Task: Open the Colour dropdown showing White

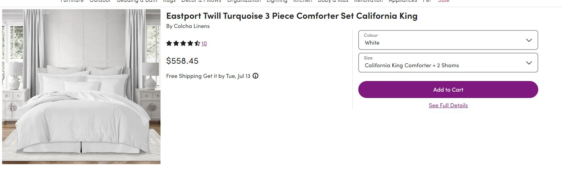Action: [448, 40]
